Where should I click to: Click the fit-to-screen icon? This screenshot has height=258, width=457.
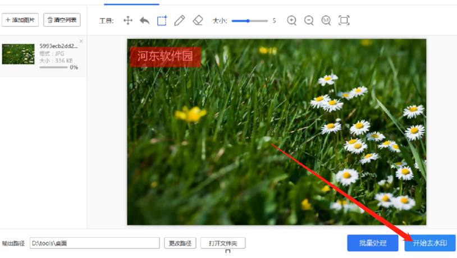pyautogui.click(x=344, y=21)
